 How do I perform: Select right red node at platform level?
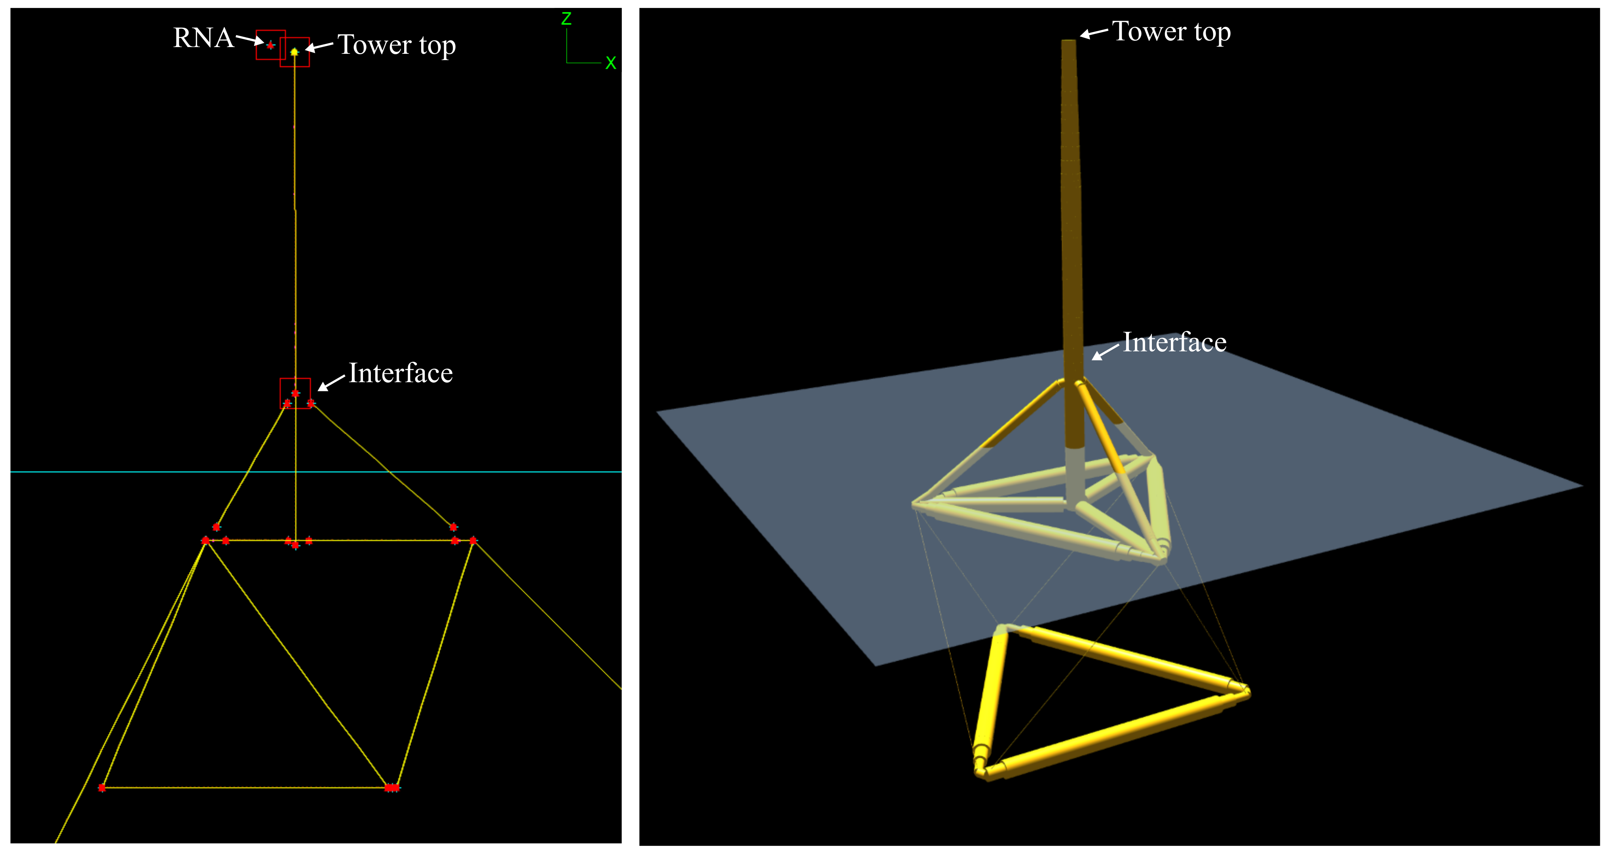(473, 540)
